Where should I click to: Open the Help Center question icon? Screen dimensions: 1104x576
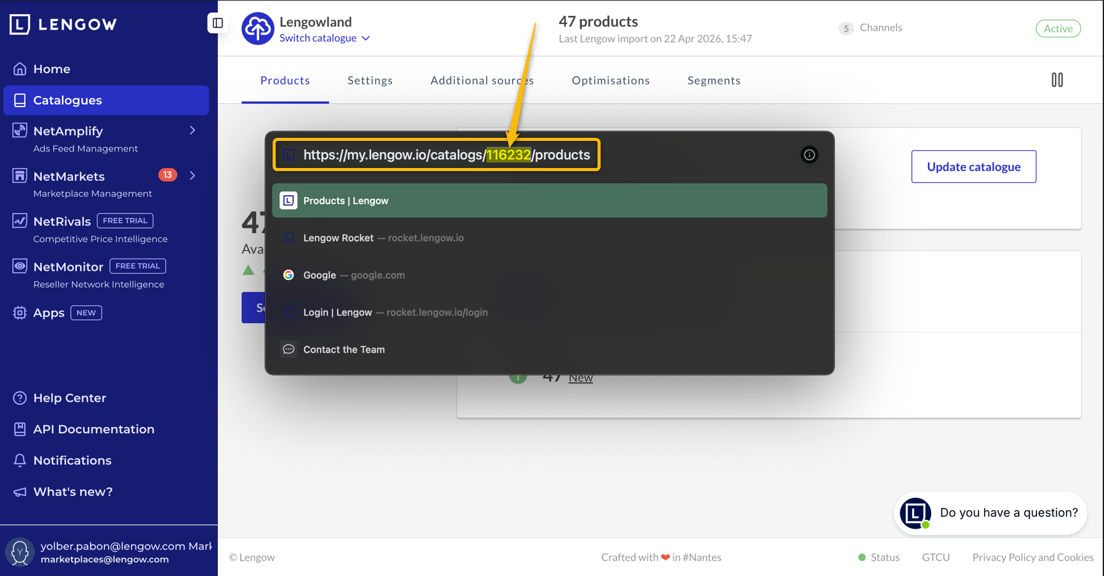[20, 398]
